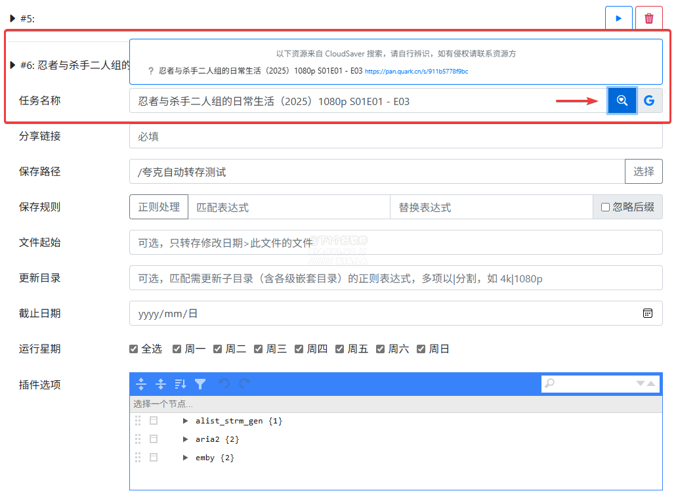
Task: Open drag handle for alist_strm_gen row
Action: coord(138,421)
